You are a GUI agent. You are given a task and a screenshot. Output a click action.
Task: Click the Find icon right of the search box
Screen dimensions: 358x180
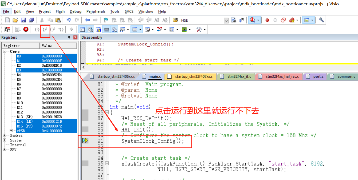click(x=234, y=20)
